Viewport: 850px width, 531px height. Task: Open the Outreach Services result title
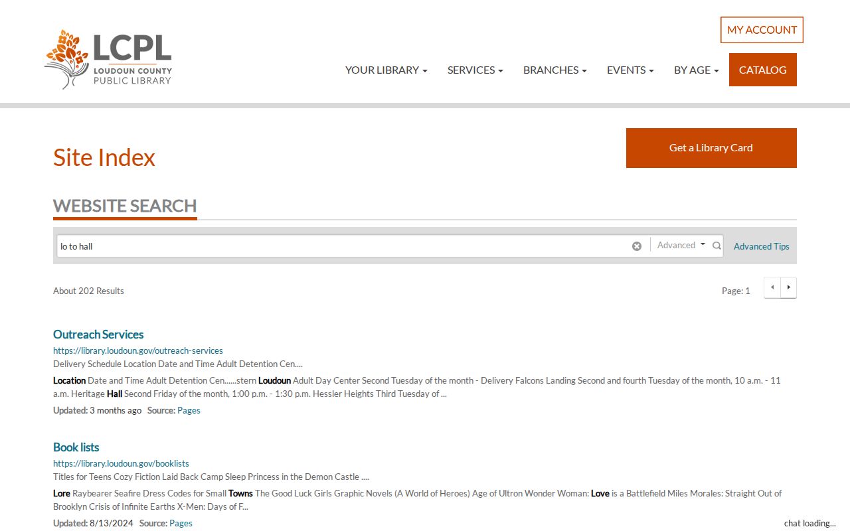(98, 335)
